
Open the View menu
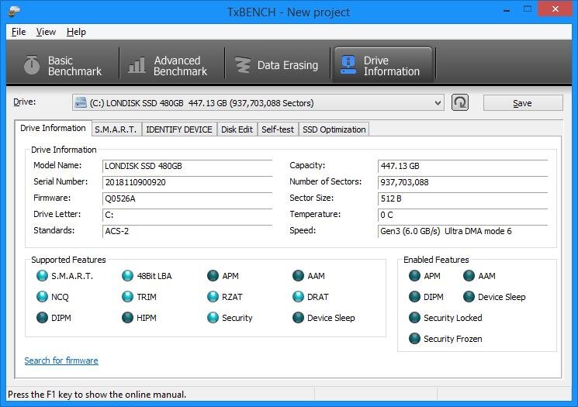(46, 32)
